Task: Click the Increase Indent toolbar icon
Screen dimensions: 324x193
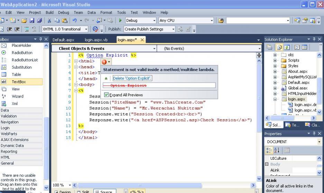Action: click(17, 29)
